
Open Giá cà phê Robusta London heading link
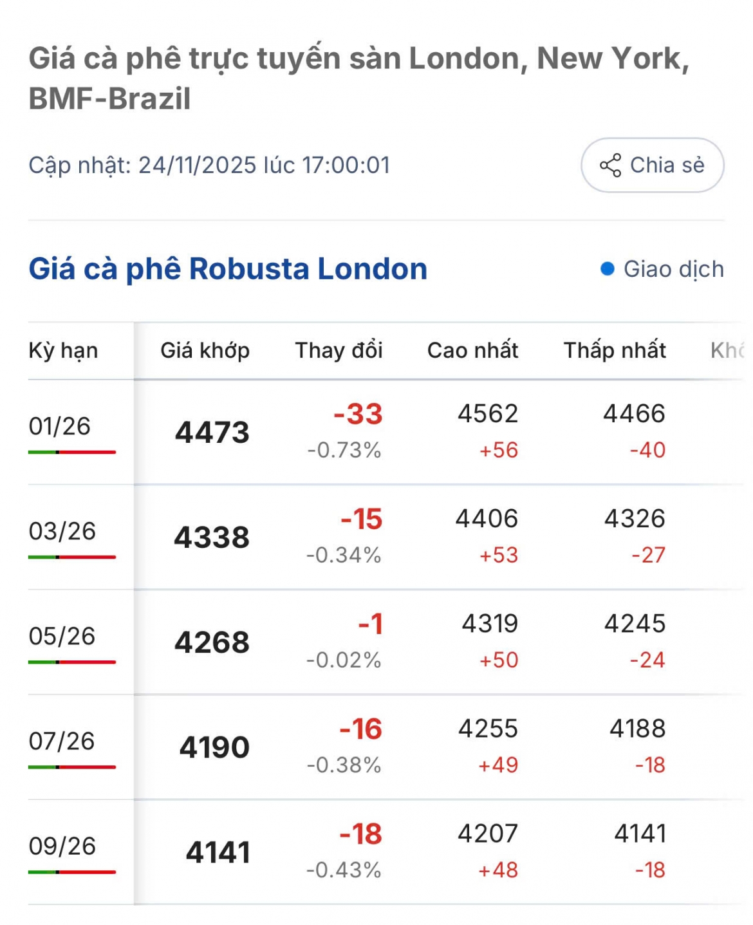click(228, 269)
